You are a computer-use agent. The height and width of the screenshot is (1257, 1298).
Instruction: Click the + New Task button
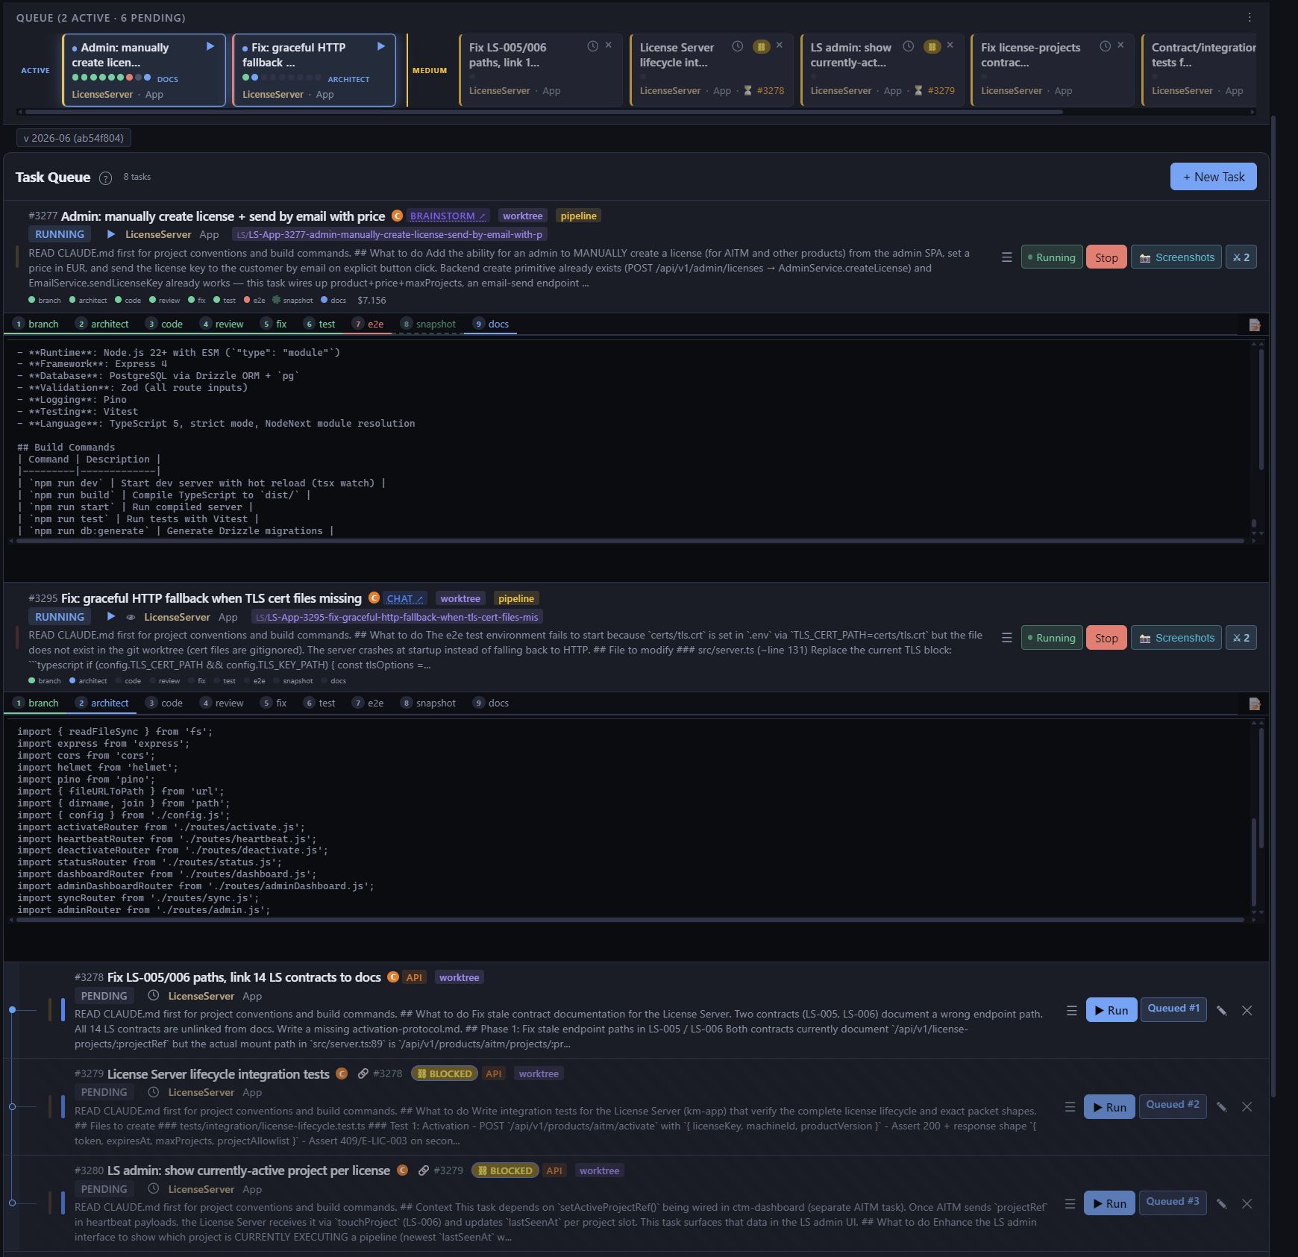point(1213,177)
